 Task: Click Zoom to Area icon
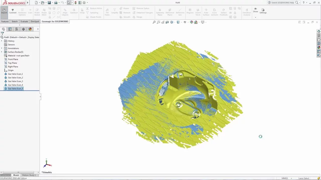158,22
